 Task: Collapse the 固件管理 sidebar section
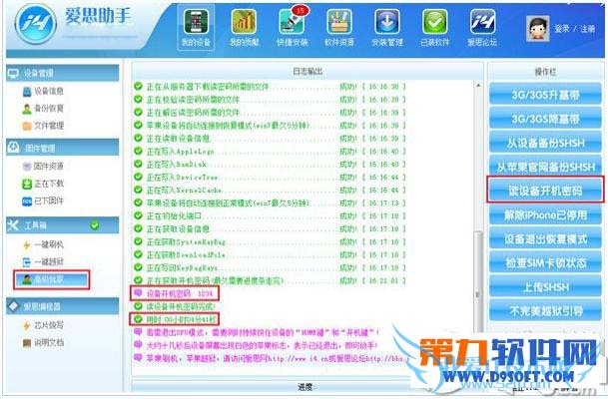[x=63, y=148]
